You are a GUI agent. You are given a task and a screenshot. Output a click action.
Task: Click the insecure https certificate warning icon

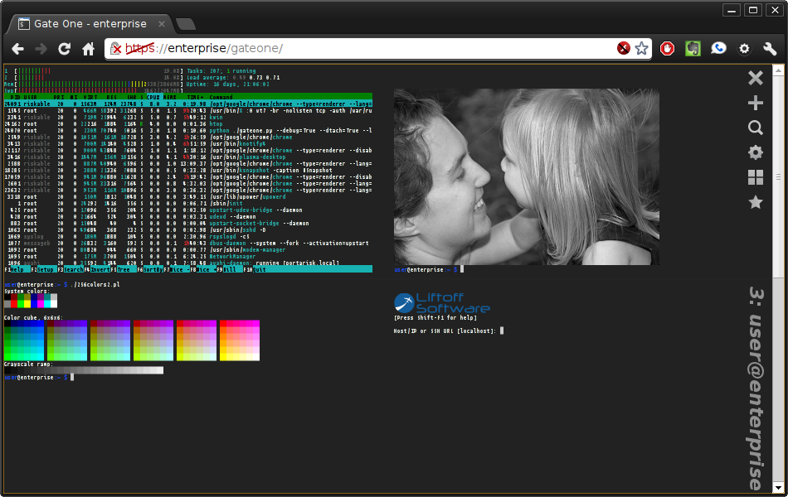115,48
